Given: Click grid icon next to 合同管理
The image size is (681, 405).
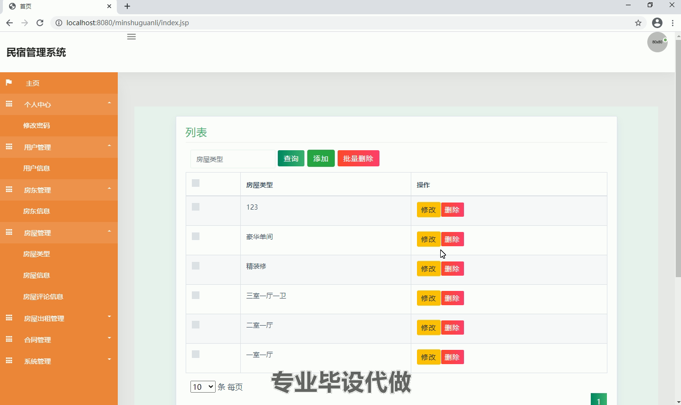Looking at the screenshot, I should coord(9,339).
